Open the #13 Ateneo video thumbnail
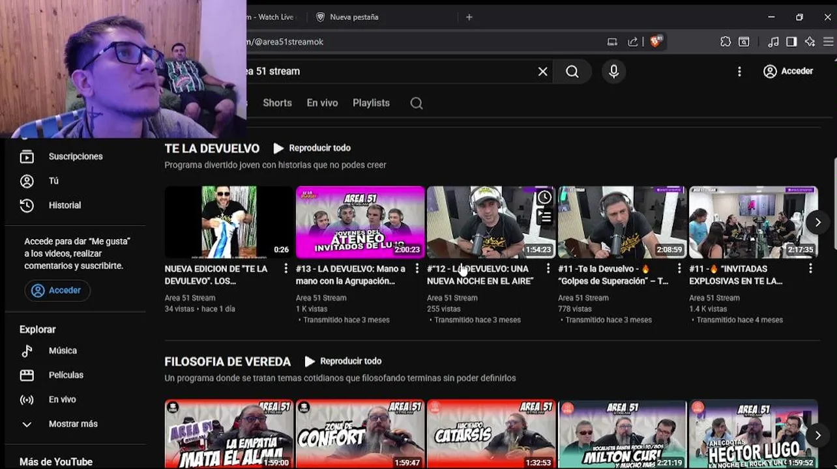Screen dimensions: 837x469 coord(360,222)
